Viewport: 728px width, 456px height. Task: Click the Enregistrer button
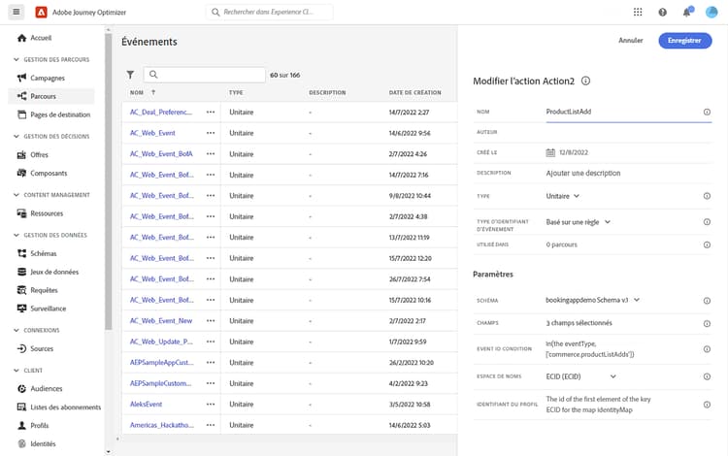(684, 41)
